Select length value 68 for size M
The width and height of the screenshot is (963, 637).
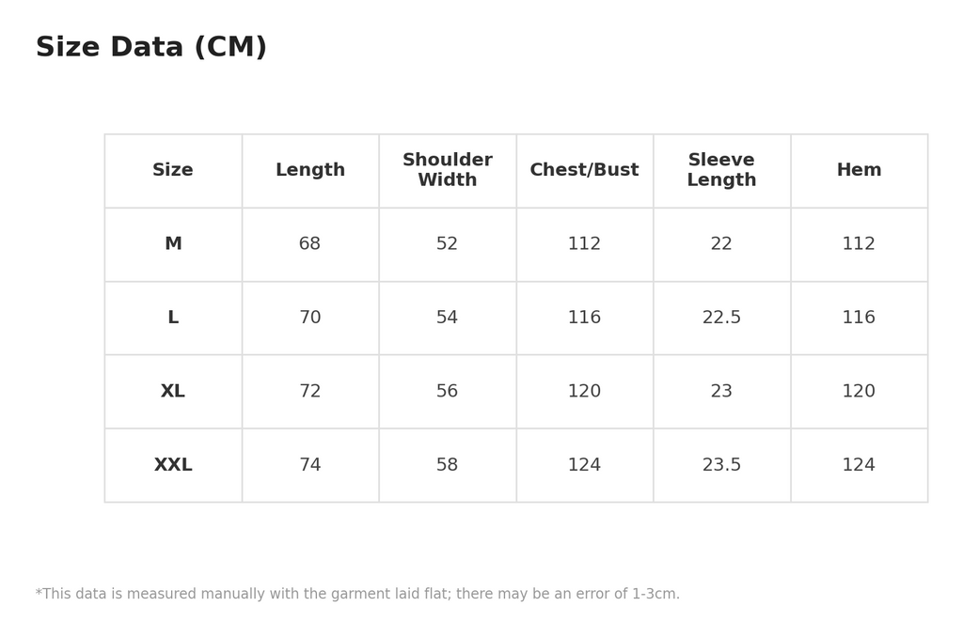[x=309, y=243]
